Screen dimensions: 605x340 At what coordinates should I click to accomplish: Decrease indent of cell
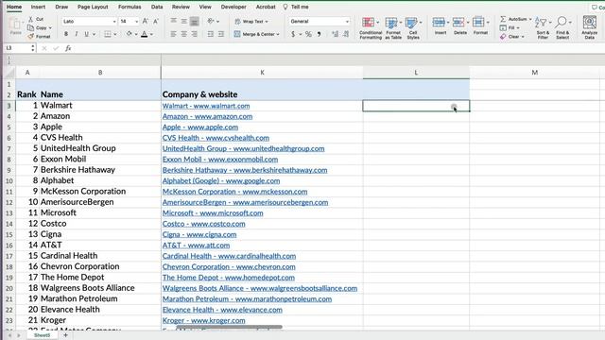(x=210, y=34)
